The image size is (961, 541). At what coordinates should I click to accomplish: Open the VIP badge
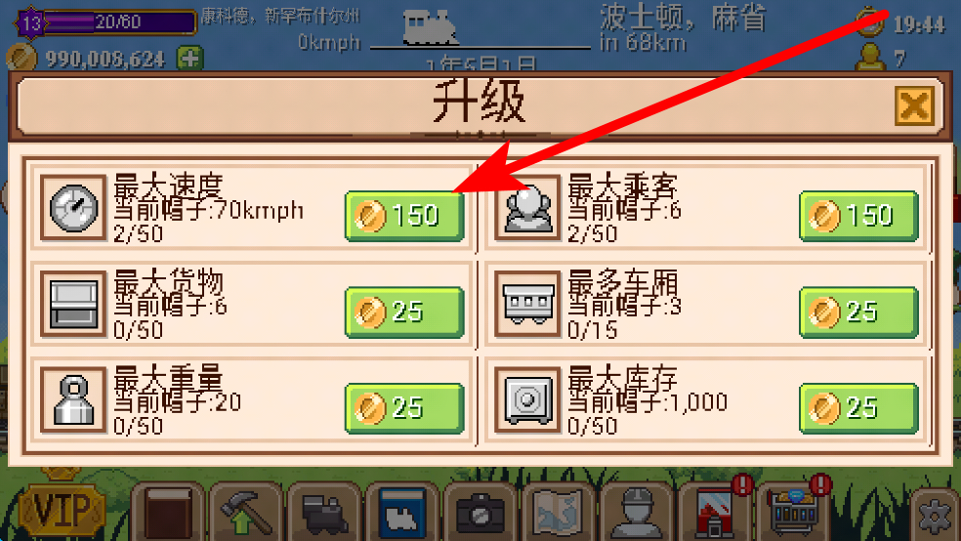tap(61, 509)
